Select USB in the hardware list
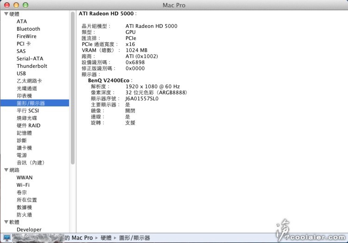Screen dimensions: 348x243 point(21,73)
